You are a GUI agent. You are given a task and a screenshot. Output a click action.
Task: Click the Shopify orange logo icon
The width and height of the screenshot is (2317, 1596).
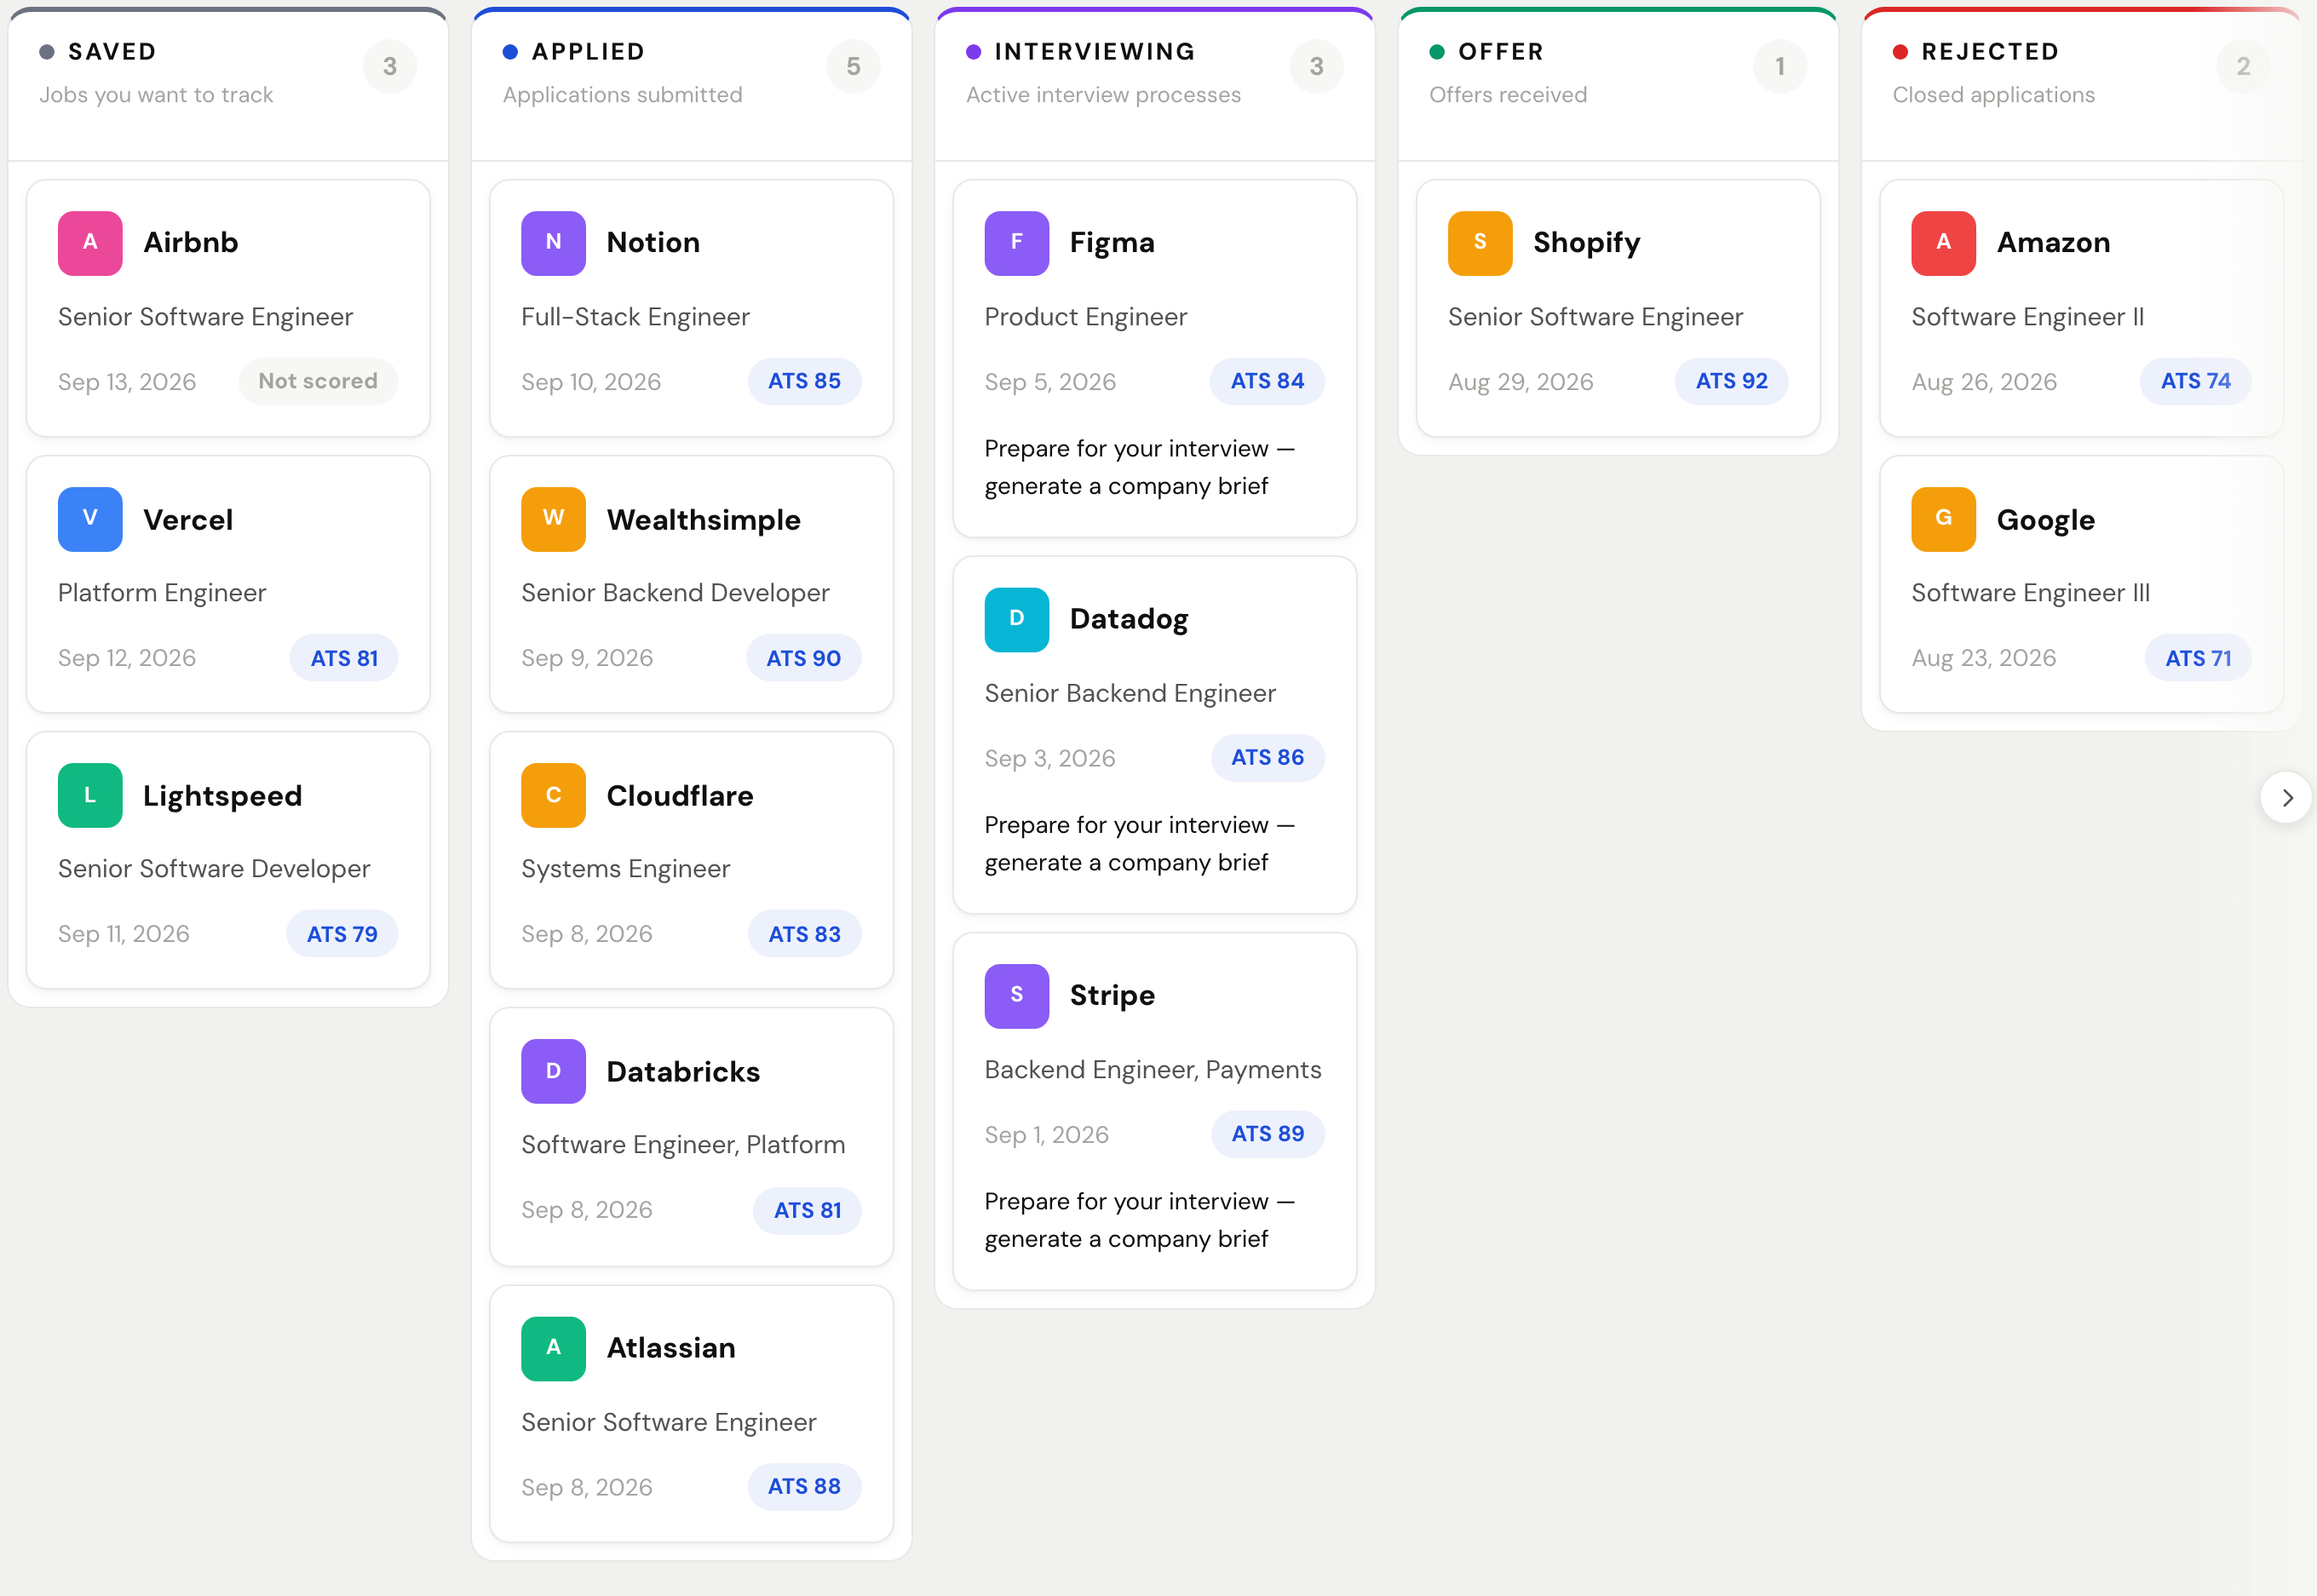1480,243
